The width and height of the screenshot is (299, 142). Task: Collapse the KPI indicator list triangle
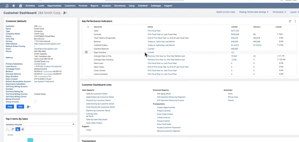pyautogui.click(x=88, y=27)
